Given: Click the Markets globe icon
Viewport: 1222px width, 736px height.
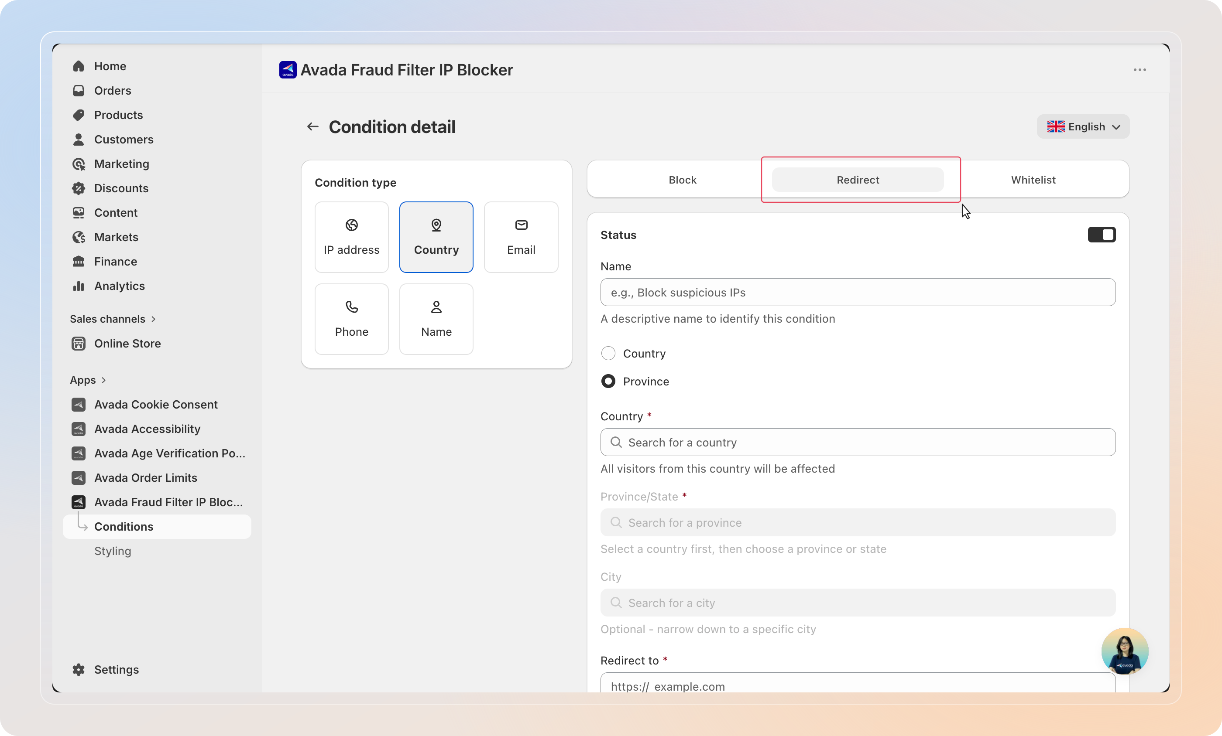Looking at the screenshot, I should [79, 237].
